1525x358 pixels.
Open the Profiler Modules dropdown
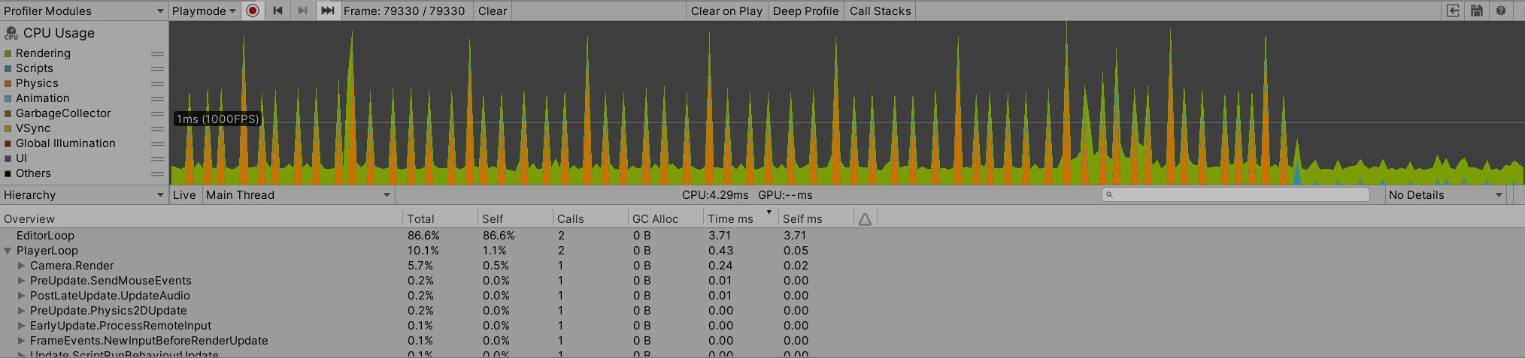pos(84,11)
